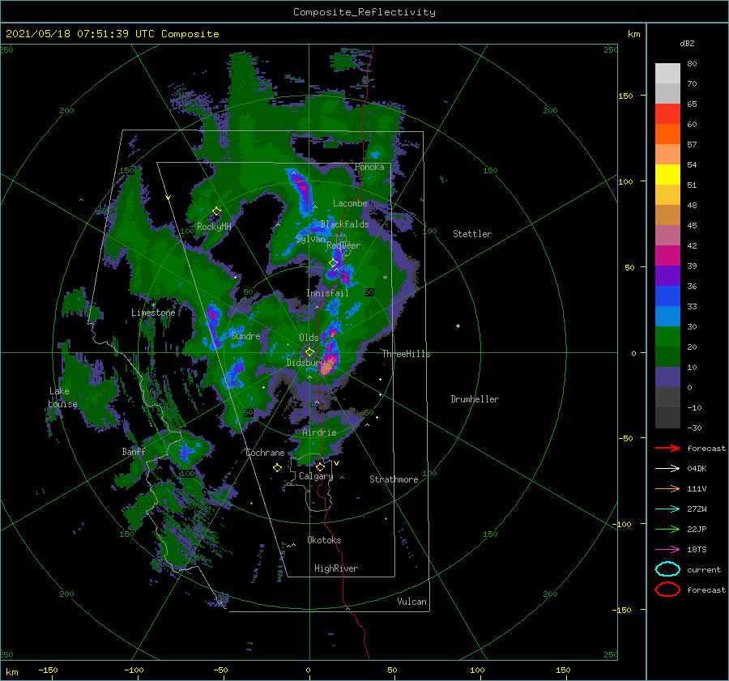
Task: Click the Limestone label
Action: point(153,313)
